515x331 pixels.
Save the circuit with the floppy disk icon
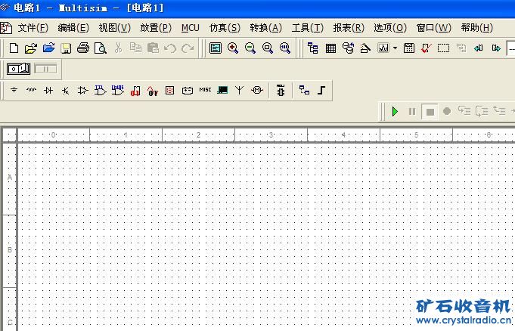click(66, 48)
